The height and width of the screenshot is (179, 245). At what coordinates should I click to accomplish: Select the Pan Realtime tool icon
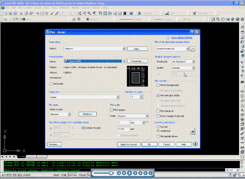click(80, 13)
